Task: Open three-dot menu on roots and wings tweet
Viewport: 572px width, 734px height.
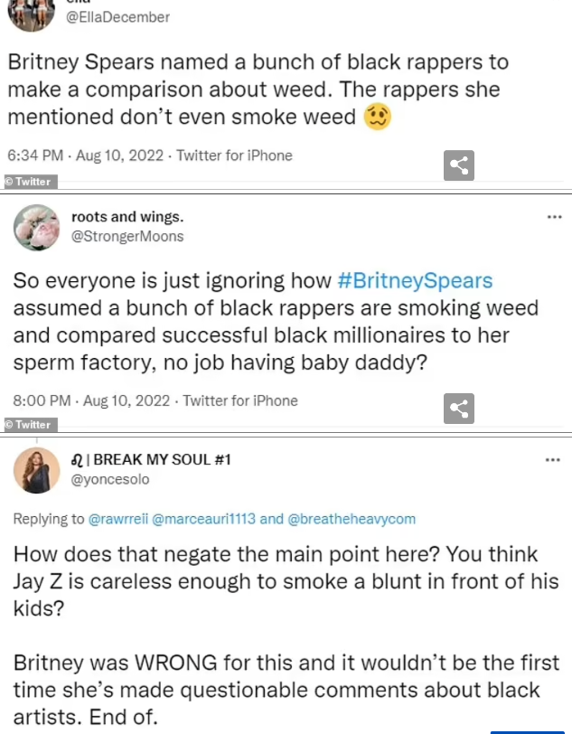Action: click(554, 217)
